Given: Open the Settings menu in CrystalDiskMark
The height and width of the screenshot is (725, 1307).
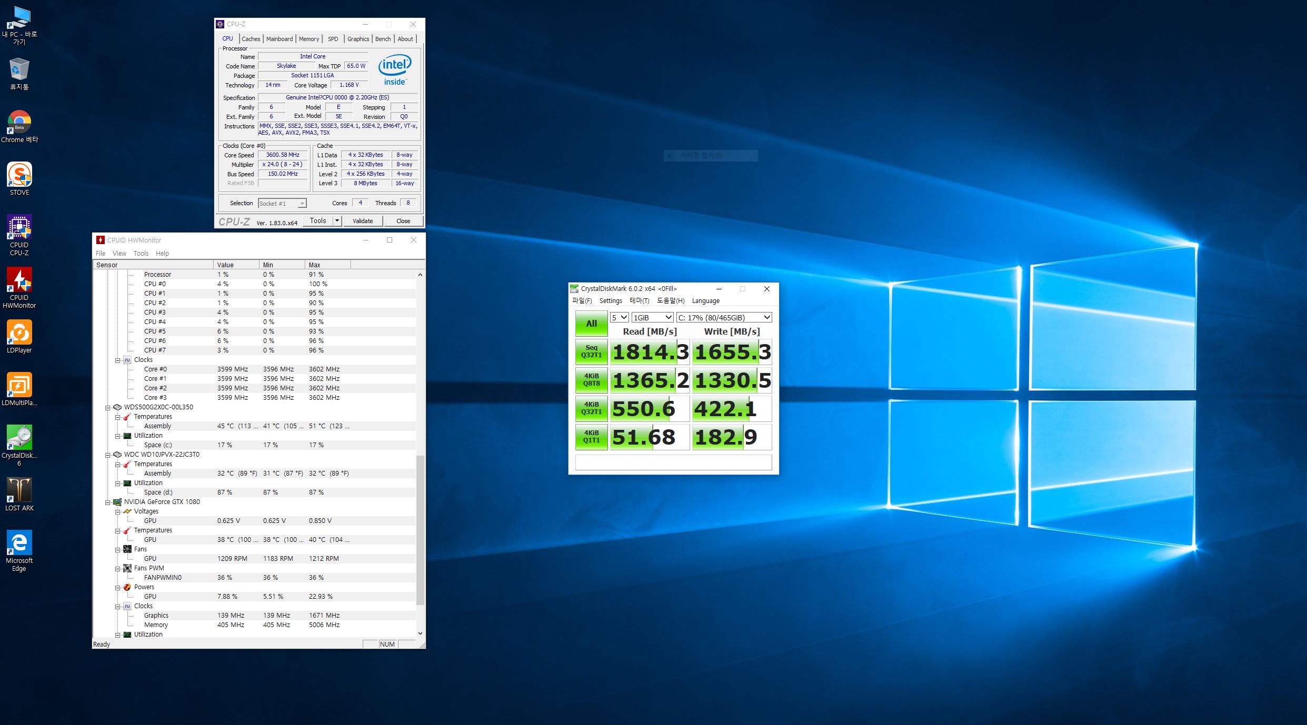Looking at the screenshot, I should 611,301.
